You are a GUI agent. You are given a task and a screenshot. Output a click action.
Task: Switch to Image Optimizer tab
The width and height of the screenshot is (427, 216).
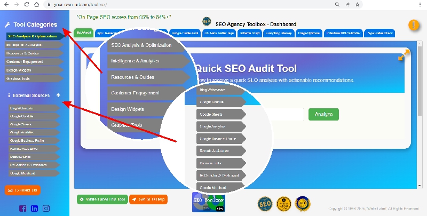(309, 33)
